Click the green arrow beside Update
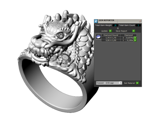 (x=110, y=31)
